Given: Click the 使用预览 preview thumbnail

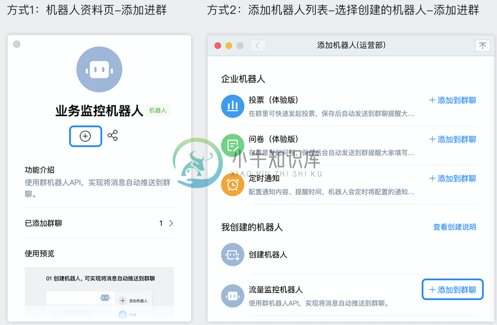Looking at the screenshot, I should [99, 293].
